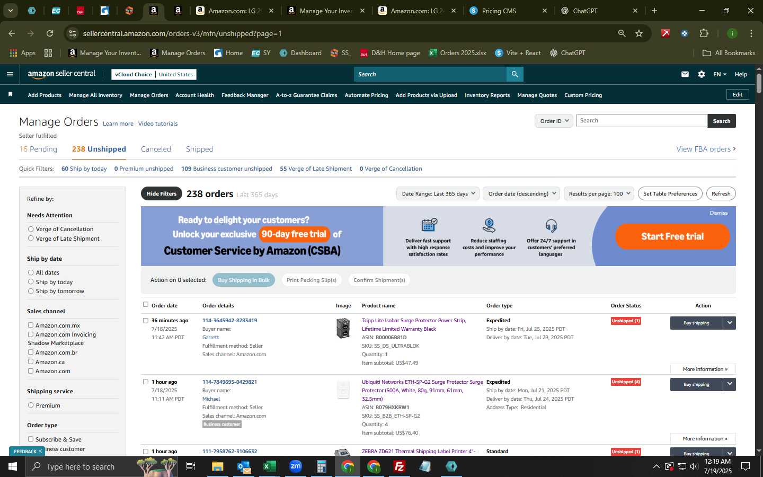Open the browser zoom magnifier icon

622,33
